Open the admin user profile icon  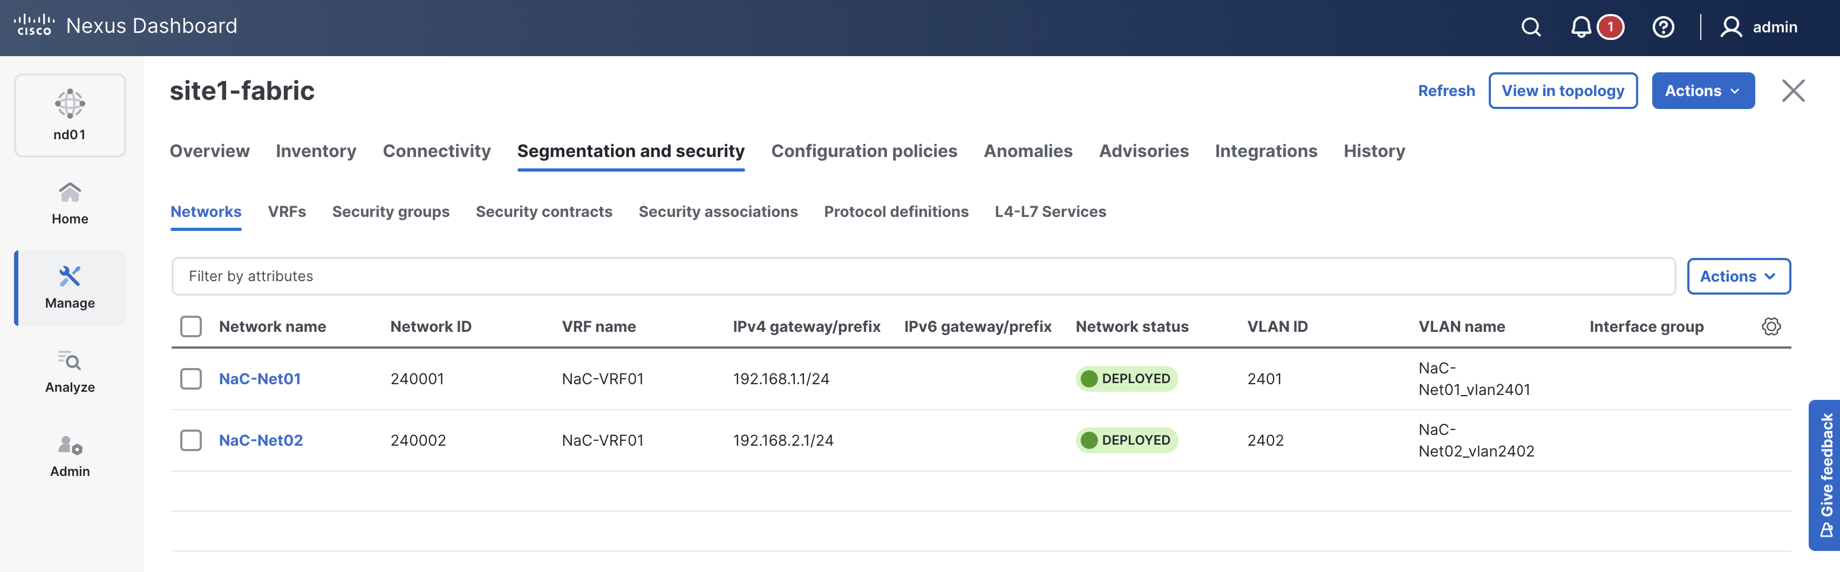pos(1730,27)
